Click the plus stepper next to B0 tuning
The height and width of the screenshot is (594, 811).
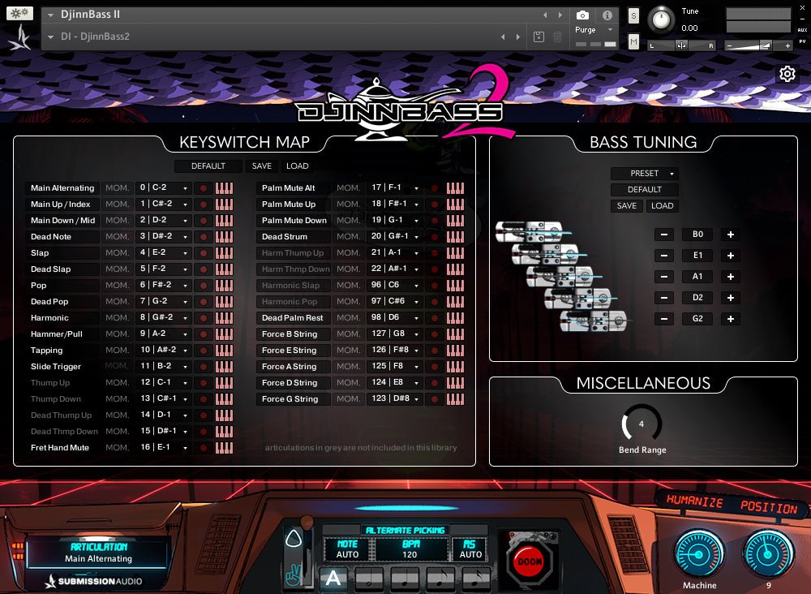pyautogui.click(x=730, y=235)
